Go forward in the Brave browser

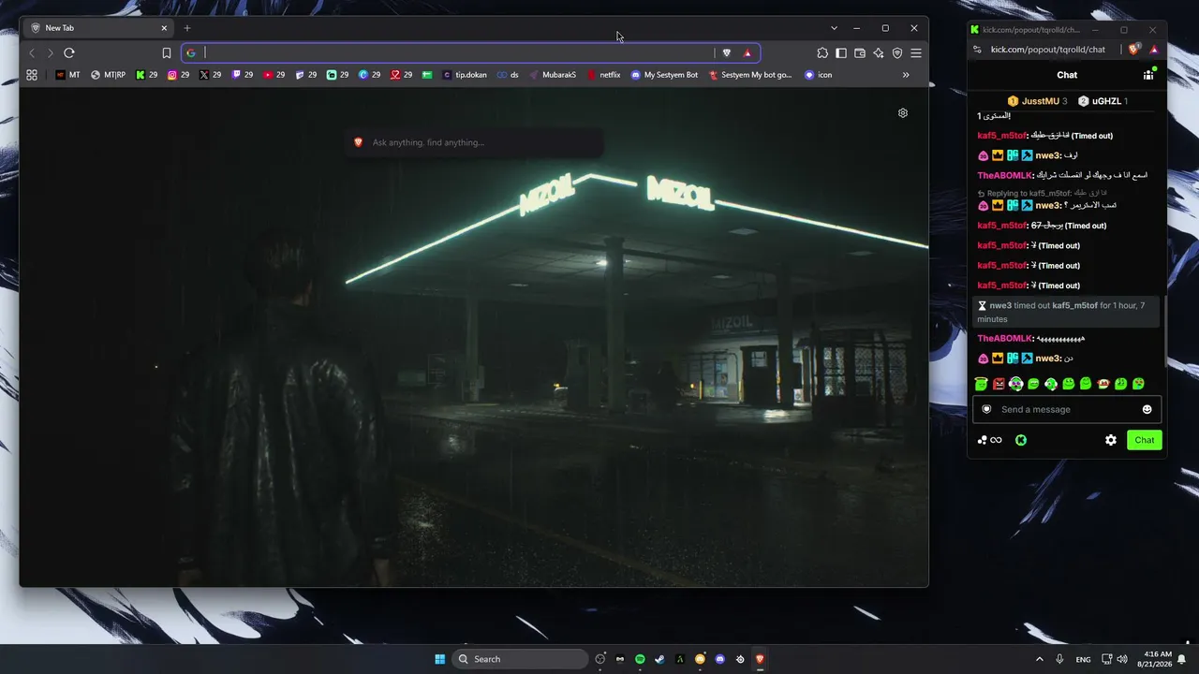click(51, 53)
